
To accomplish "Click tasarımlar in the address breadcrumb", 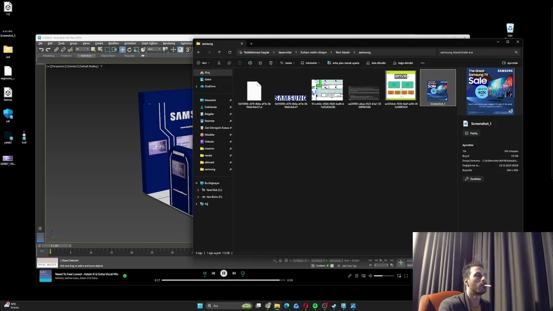I will (x=285, y=52).
